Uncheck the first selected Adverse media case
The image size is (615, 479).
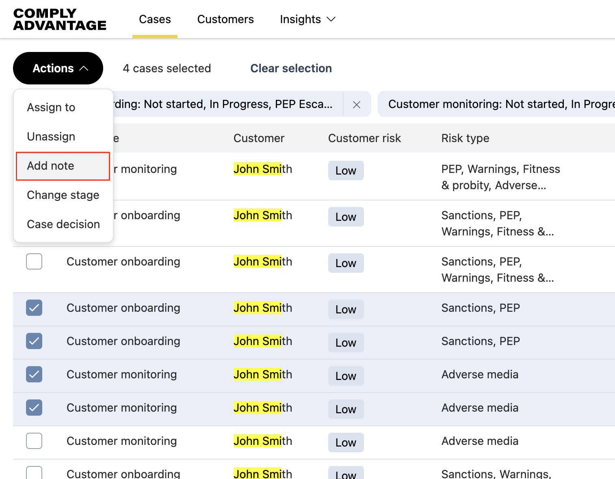(x=34, y=374)
